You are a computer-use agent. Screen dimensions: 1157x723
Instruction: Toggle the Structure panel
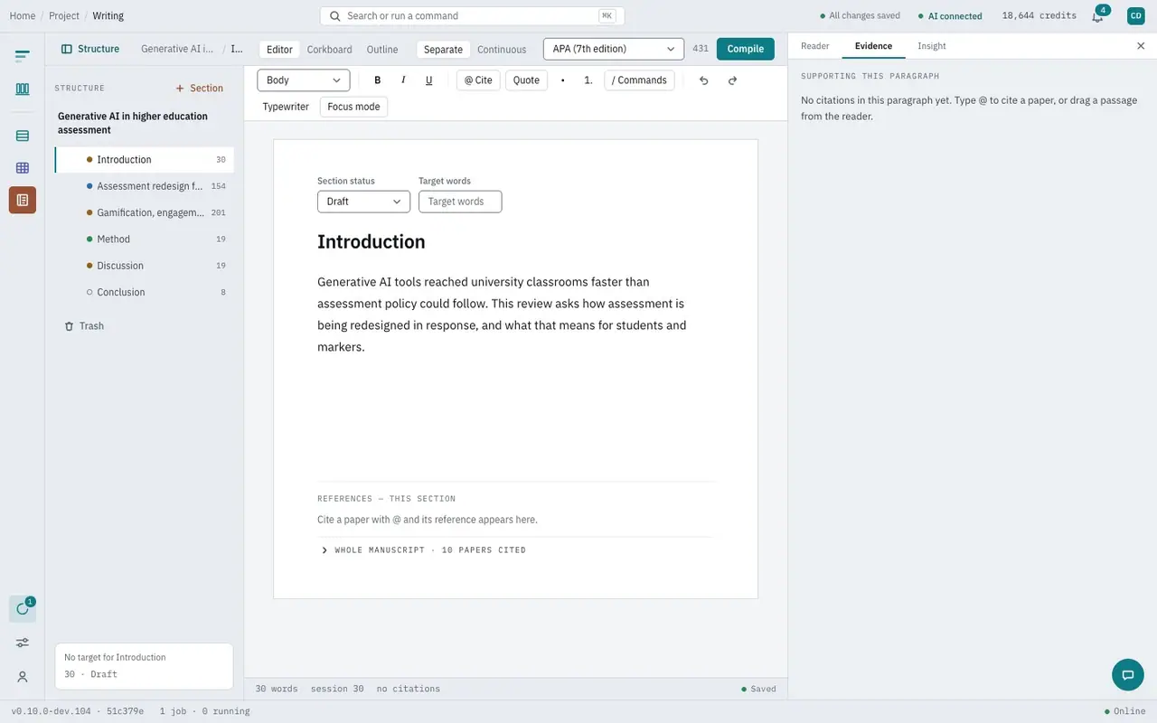click(90, 49)
